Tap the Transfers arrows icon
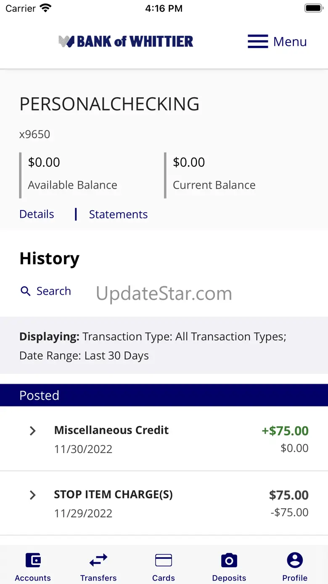Image resolution: width=328 pixels, height=584 pixels. click(x=98, y=560)
